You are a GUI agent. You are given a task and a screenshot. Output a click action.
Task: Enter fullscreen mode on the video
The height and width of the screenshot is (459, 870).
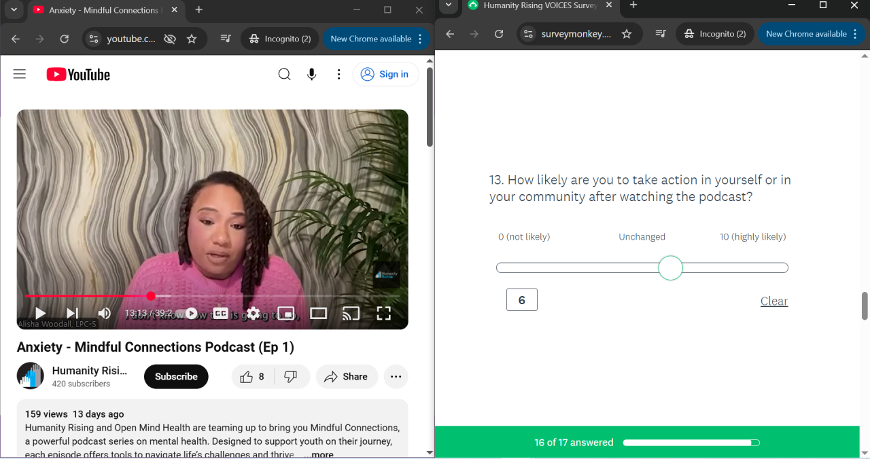(x=383, y=313)
